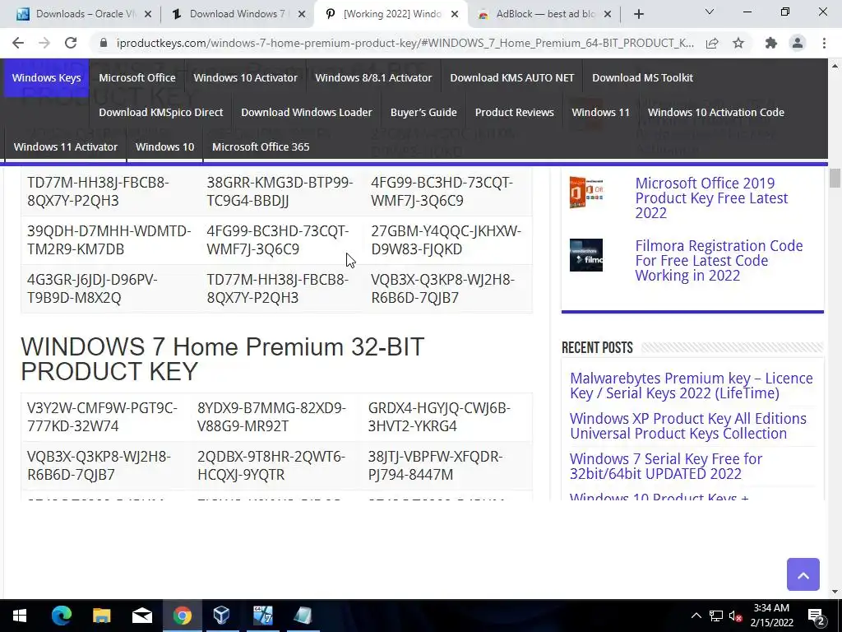View site security lock info
This screenshot has height=632, width=842.
104,43
